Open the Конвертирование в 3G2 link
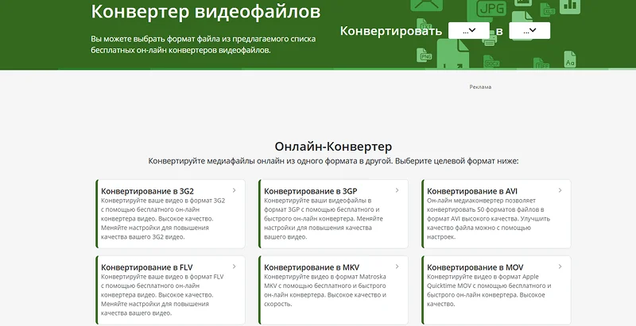 click(x=147, y=191)
